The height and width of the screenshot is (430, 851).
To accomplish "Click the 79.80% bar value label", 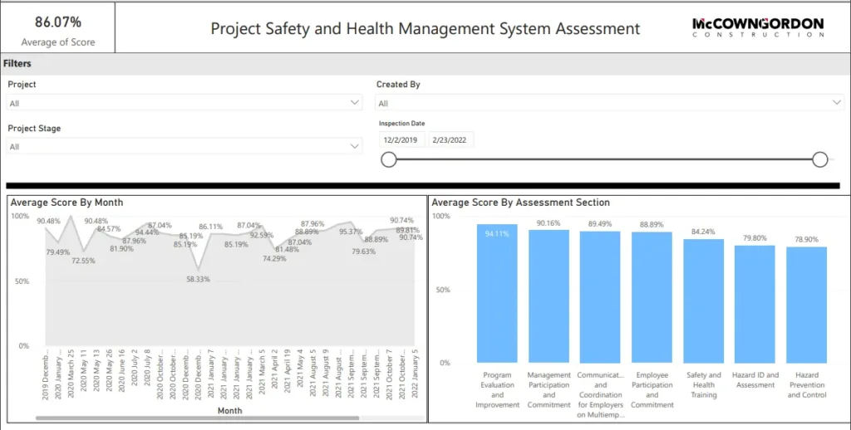I will tap(755, 238).
